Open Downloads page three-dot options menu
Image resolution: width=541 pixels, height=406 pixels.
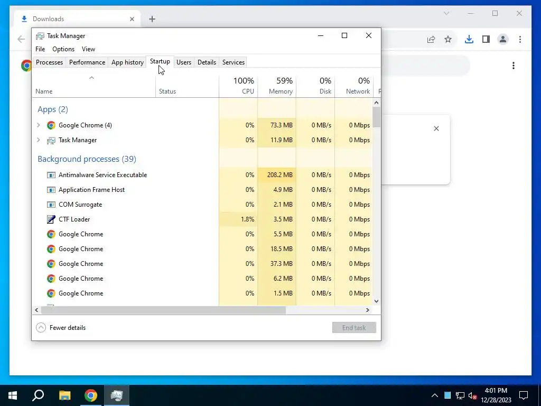click(x=514, y=66)
